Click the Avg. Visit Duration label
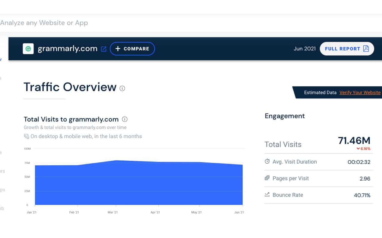The image size is (382, 238). point(295,162)
